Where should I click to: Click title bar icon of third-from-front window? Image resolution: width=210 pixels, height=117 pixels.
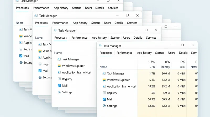pyautogui.click(x=36, y=16)
